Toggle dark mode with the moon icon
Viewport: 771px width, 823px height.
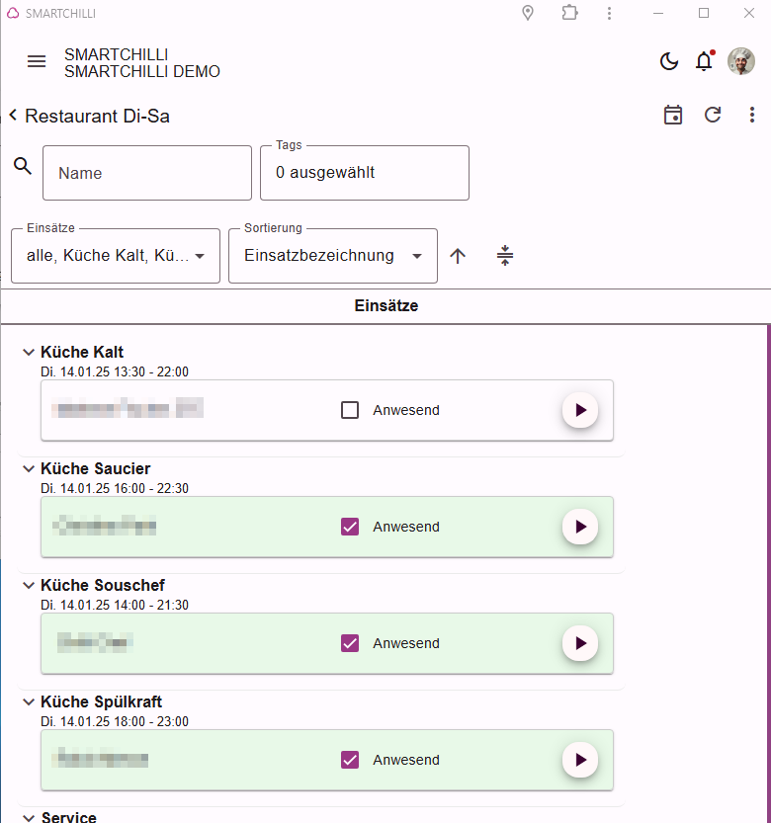pos(668,61)
